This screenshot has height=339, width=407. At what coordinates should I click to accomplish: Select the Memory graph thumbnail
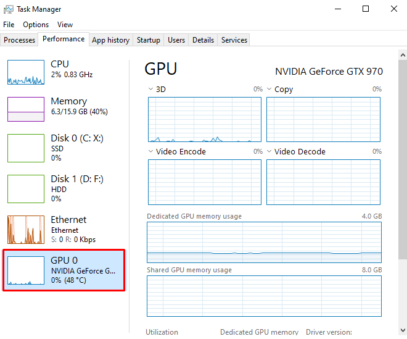(x=26, y=109)
